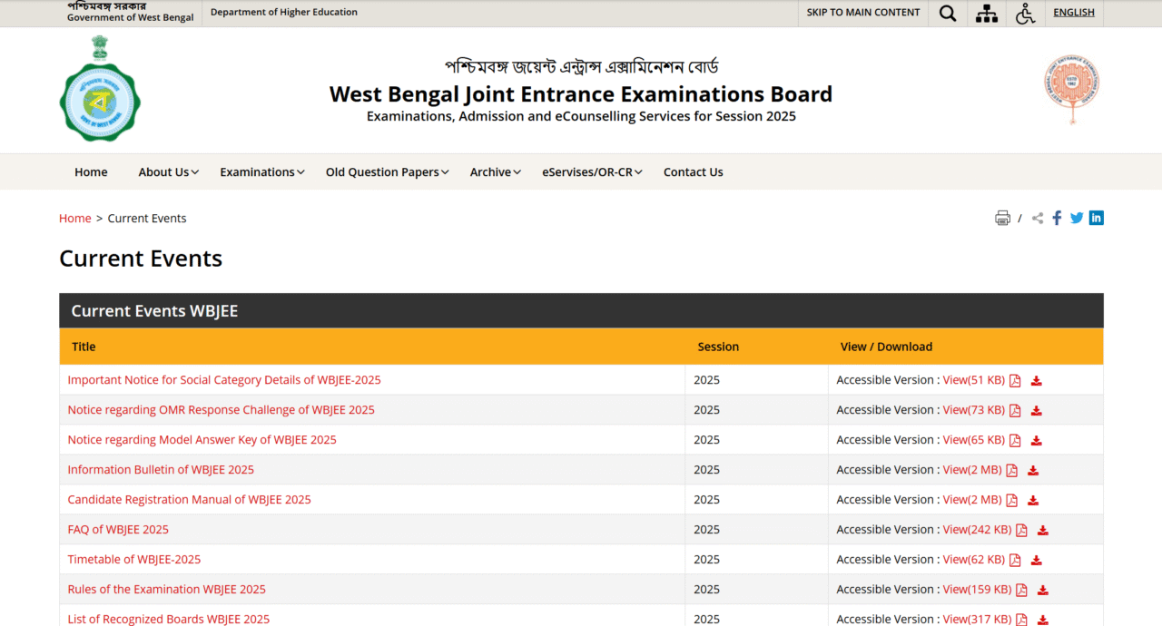Expand the Old Question Papers menu
This screenshot has width=1162, height=626.
click(387, 172)
